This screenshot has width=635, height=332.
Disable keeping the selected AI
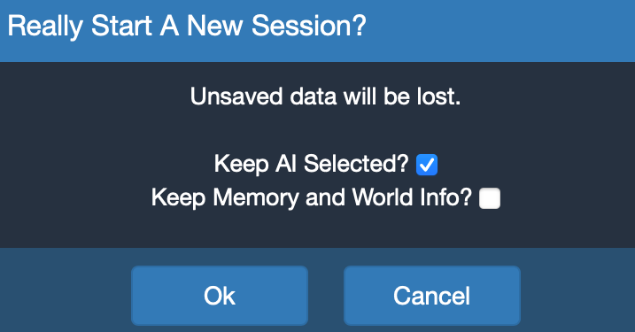pos(427,165)
